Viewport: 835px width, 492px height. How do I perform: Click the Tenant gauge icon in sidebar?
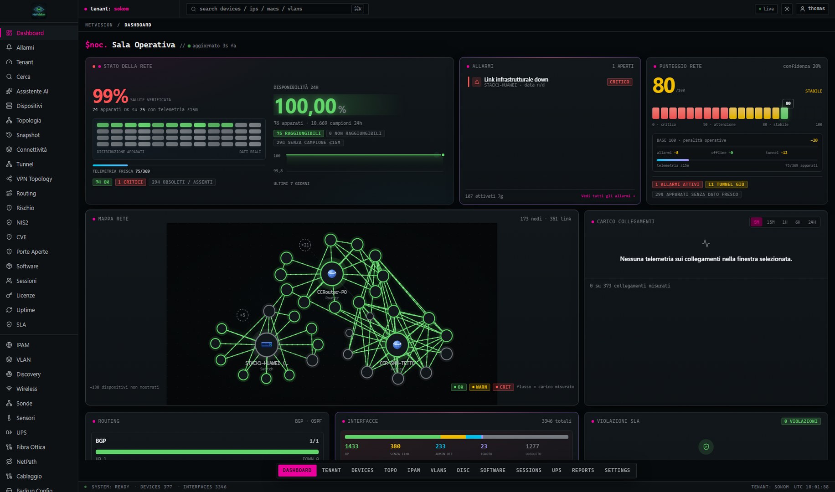coord(9,62)
